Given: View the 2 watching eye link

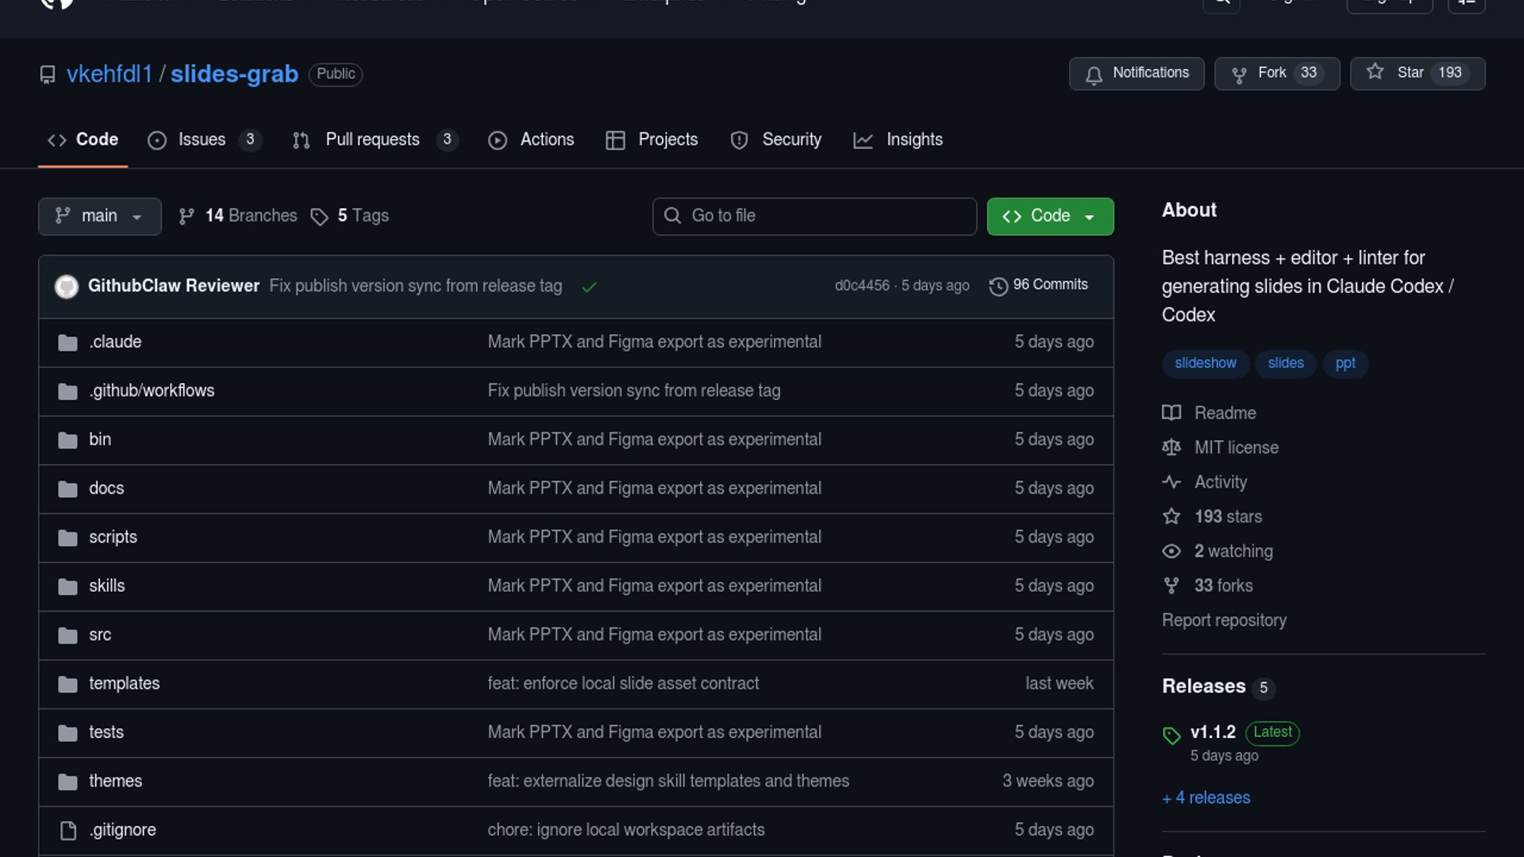Looking at the screenshot, I should pyautogui.click(x=1233, y=551).
